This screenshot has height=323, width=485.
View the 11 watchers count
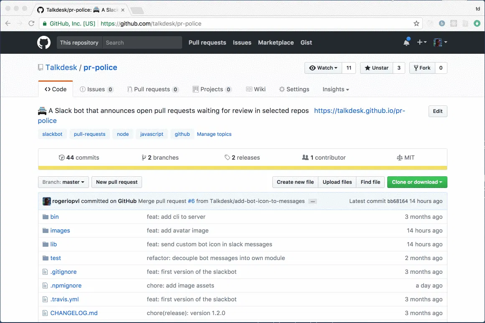(x=349, y=68)
